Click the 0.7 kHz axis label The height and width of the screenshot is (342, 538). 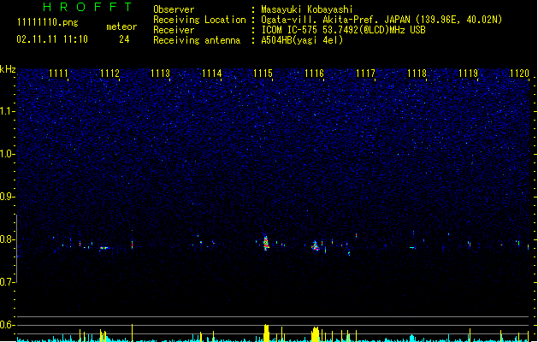click(7, 282)
